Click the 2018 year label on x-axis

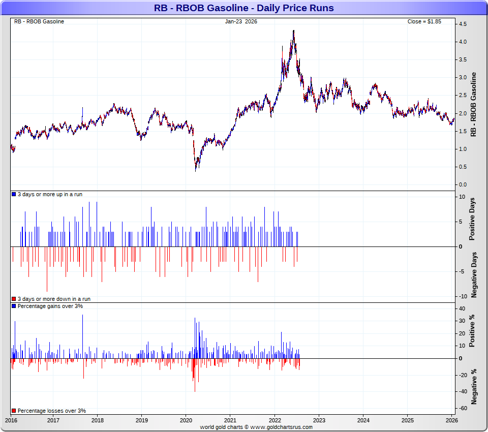pyautogui.click(x=98, y=420)
